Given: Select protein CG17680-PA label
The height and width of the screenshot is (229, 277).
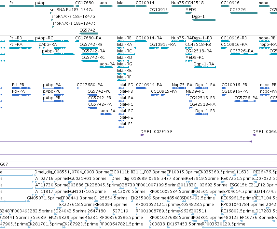Looking at the screenshot, I should tap(90, 85).
